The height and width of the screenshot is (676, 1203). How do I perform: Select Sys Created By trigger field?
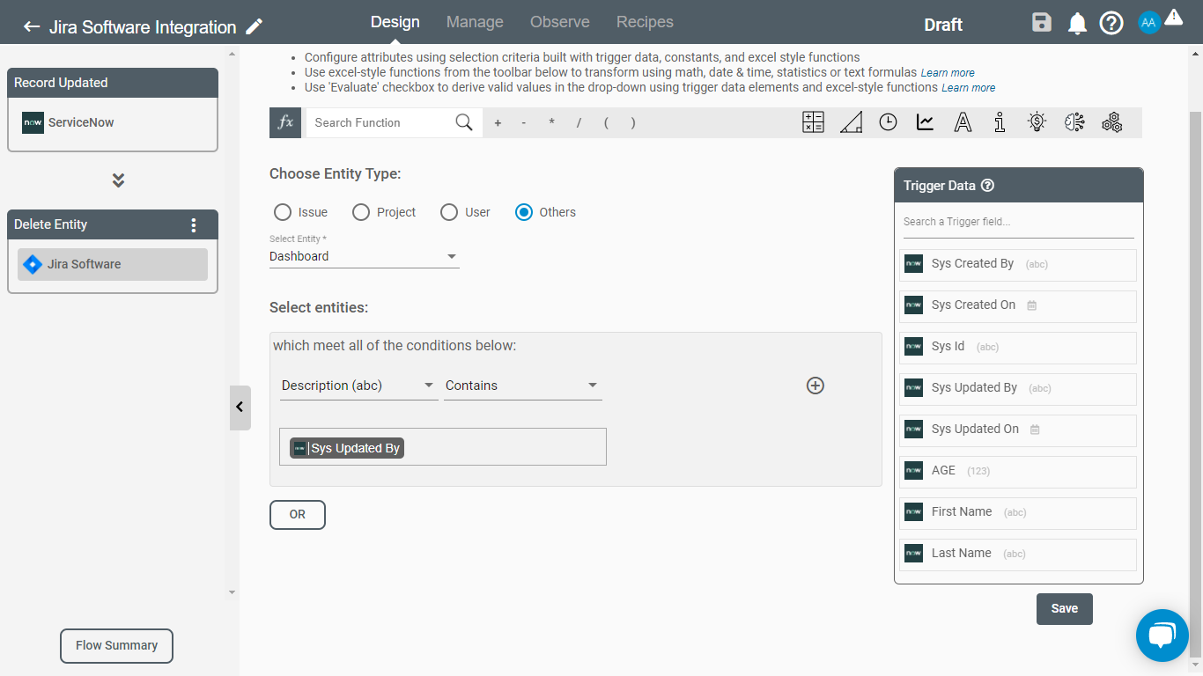1018,264
